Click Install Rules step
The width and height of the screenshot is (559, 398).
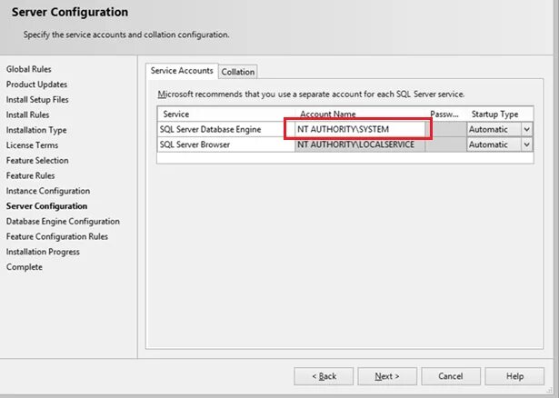tap(27, 114)
